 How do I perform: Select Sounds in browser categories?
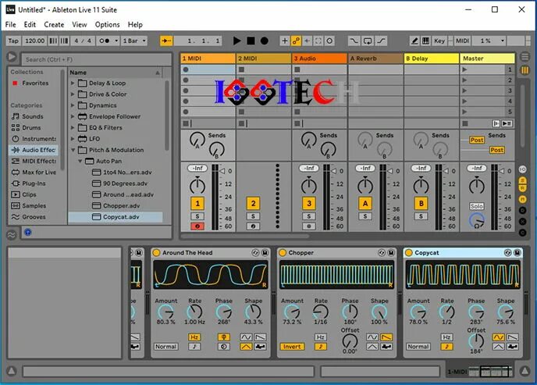[x=33, y=116]
